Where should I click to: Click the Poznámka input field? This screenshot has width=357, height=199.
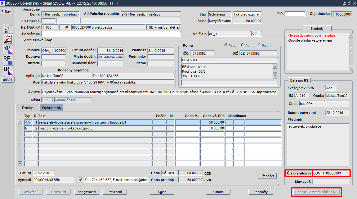[111, 34]
